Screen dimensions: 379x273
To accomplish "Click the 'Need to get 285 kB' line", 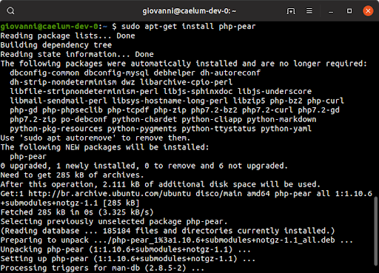I will tap(72, 175).
